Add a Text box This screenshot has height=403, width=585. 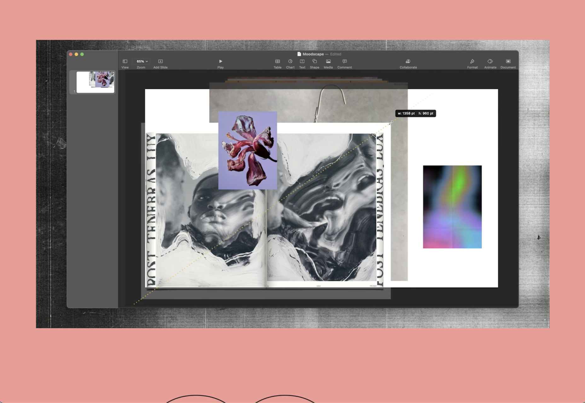[302, 63]
